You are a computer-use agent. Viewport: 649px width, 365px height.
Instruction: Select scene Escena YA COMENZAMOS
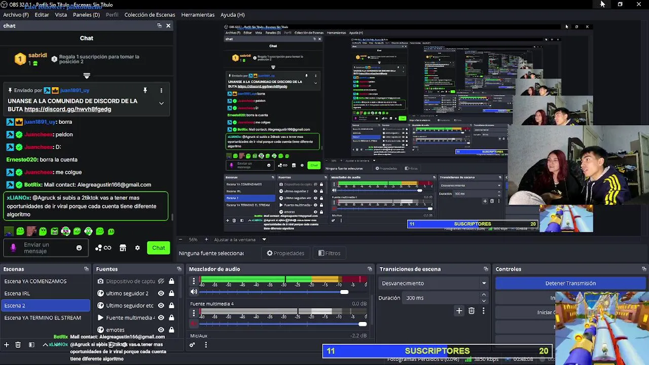coord(45,281)
